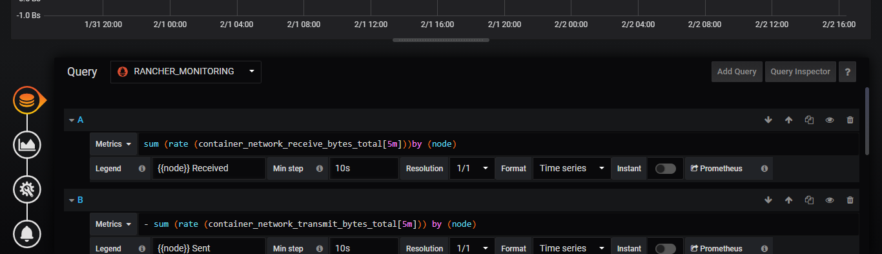The height and width of the screenshot is (254, 882).
Task: Duplicate query B
Action: [x=809, y=200]
